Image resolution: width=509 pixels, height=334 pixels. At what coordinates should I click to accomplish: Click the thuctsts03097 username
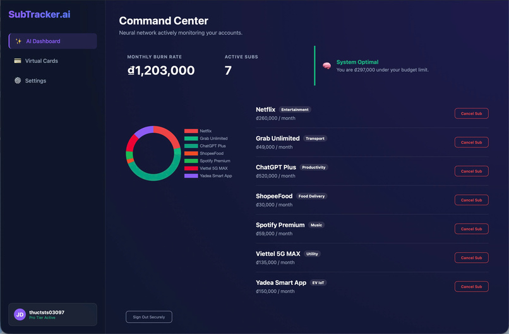pos(47,313)
